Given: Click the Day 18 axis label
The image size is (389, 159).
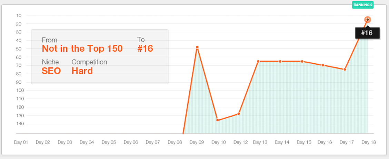Looking at the screenshot, I should [x=369, y=142].
